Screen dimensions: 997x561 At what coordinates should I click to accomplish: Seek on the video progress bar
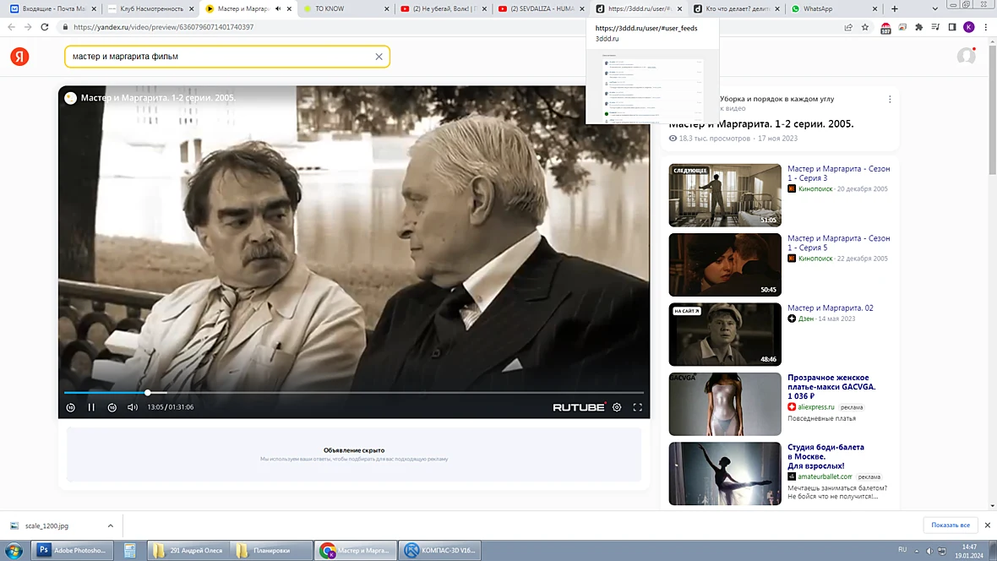point(353,392)
